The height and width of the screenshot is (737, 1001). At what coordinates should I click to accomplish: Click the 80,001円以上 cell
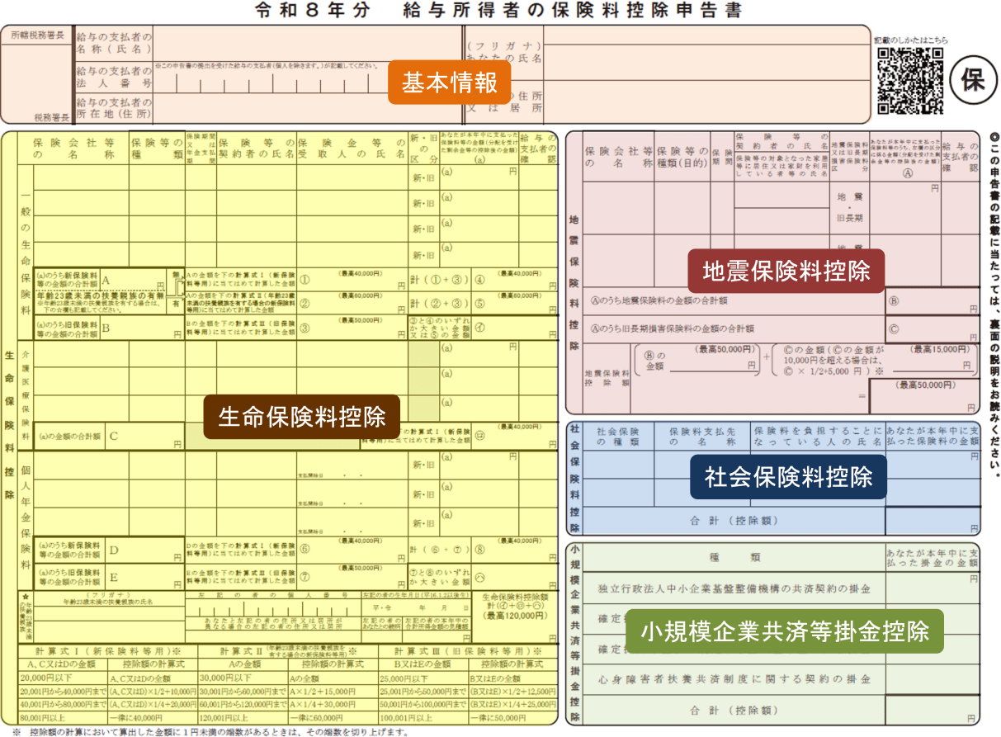pyautogui.click(x=63, y=717)
